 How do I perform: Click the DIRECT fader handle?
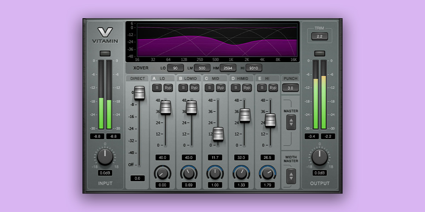tap(139, 93)
